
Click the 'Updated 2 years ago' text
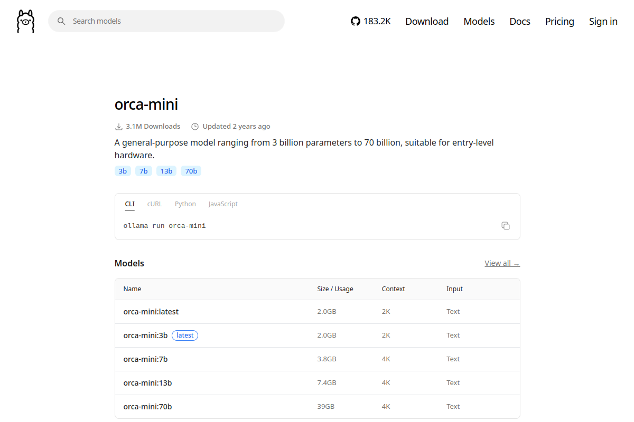(x=236, y=127)
